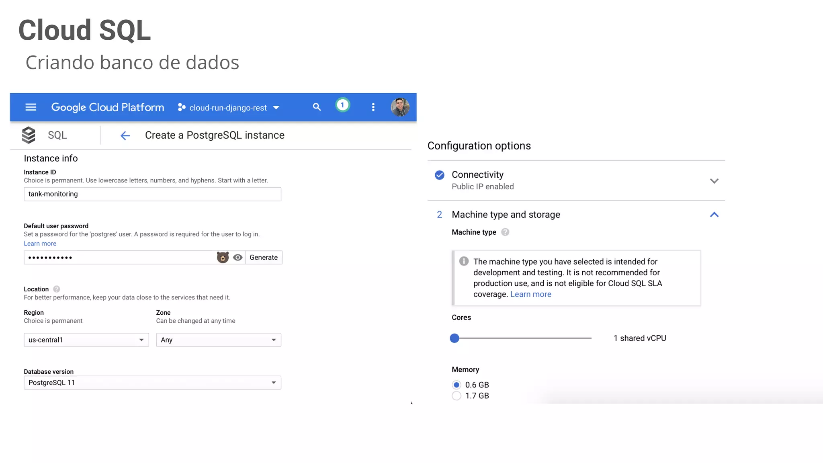This screenshot has width=823, height=463.
Task: Open the Zone dropdown showing Any
Action: [x=219, y=340]
